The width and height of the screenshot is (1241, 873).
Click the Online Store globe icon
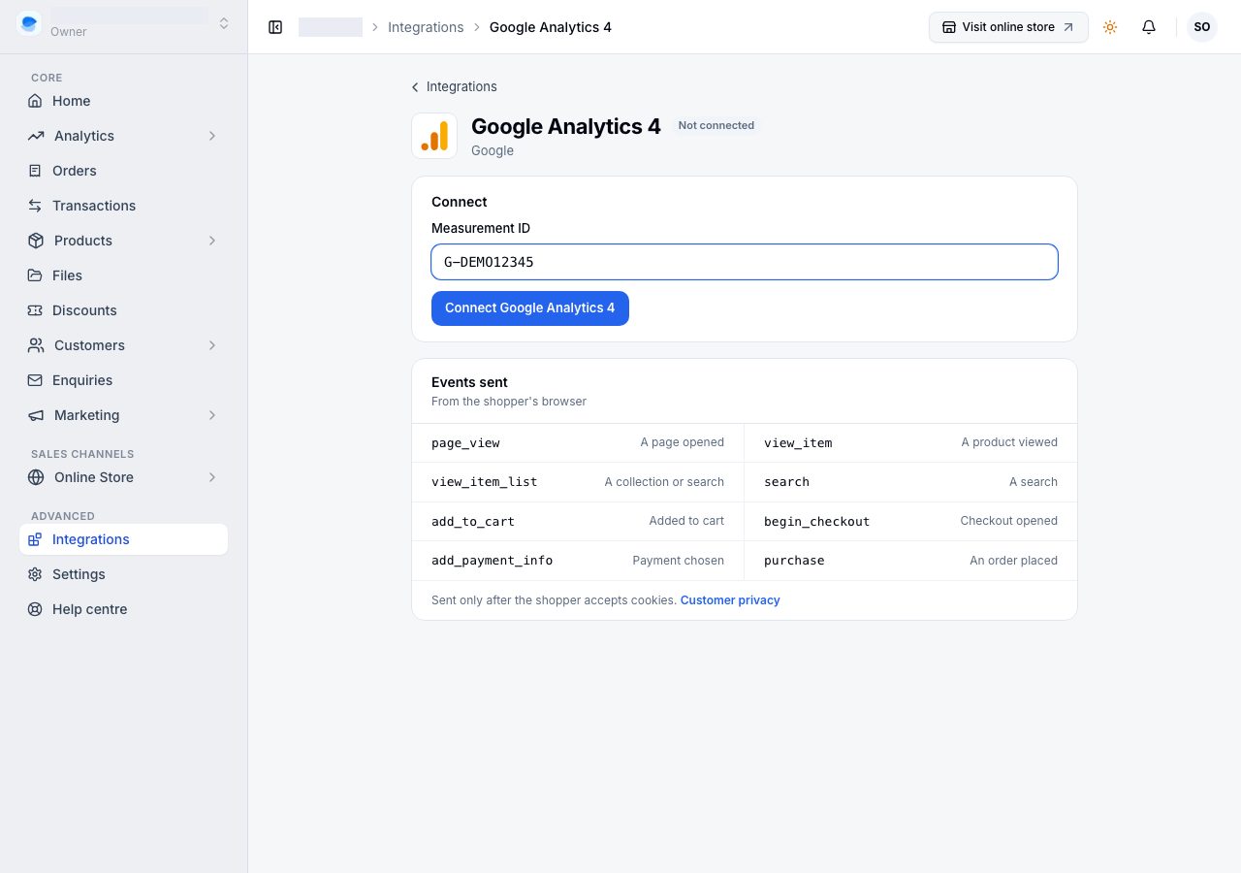click(36, 477)
